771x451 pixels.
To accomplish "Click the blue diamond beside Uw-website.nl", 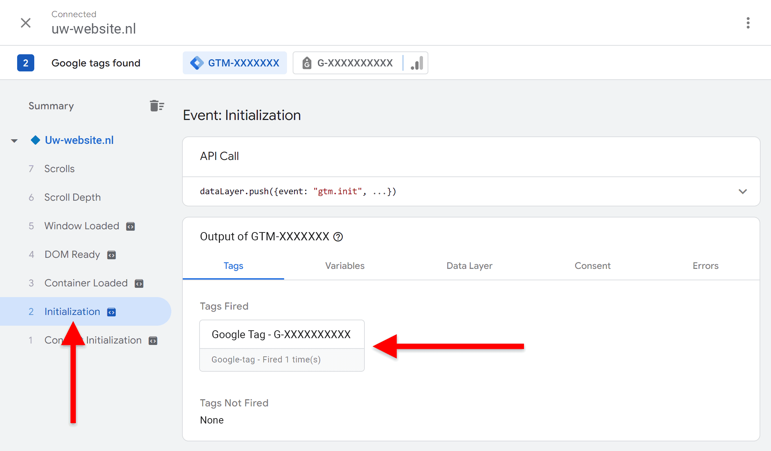I will click(x=35, y=140).
